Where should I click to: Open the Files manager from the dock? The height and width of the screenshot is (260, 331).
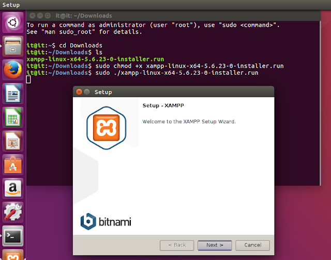12,46
